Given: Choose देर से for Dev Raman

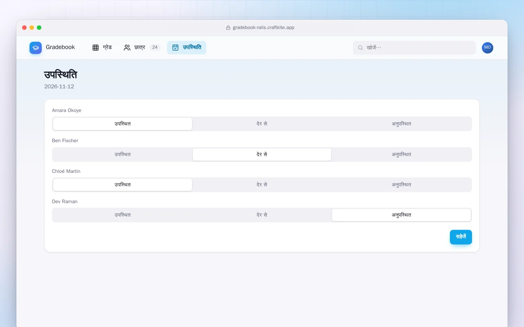Looking at the screenshot, I should [262, 215].
